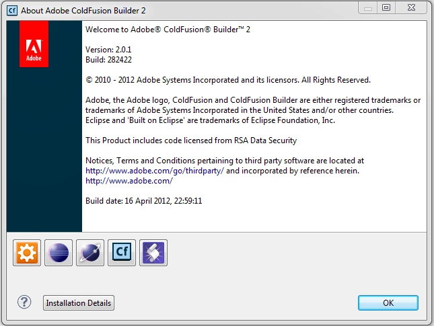Open the http://www.adobe.com/ link
This screenshot has width=434, height=326.
click(x=129, y=181)
